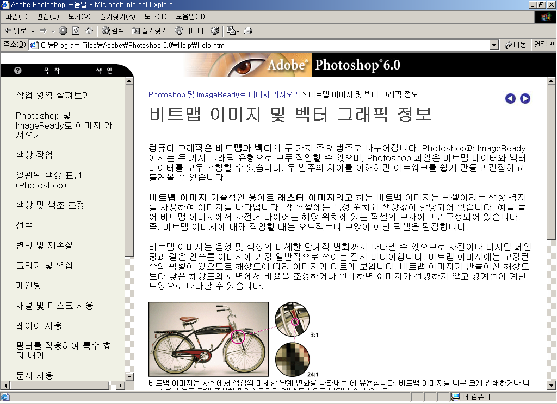This screenshot has height=404, width=557.
Task: Click the Refresh page icon
Action: pos(76,31)
